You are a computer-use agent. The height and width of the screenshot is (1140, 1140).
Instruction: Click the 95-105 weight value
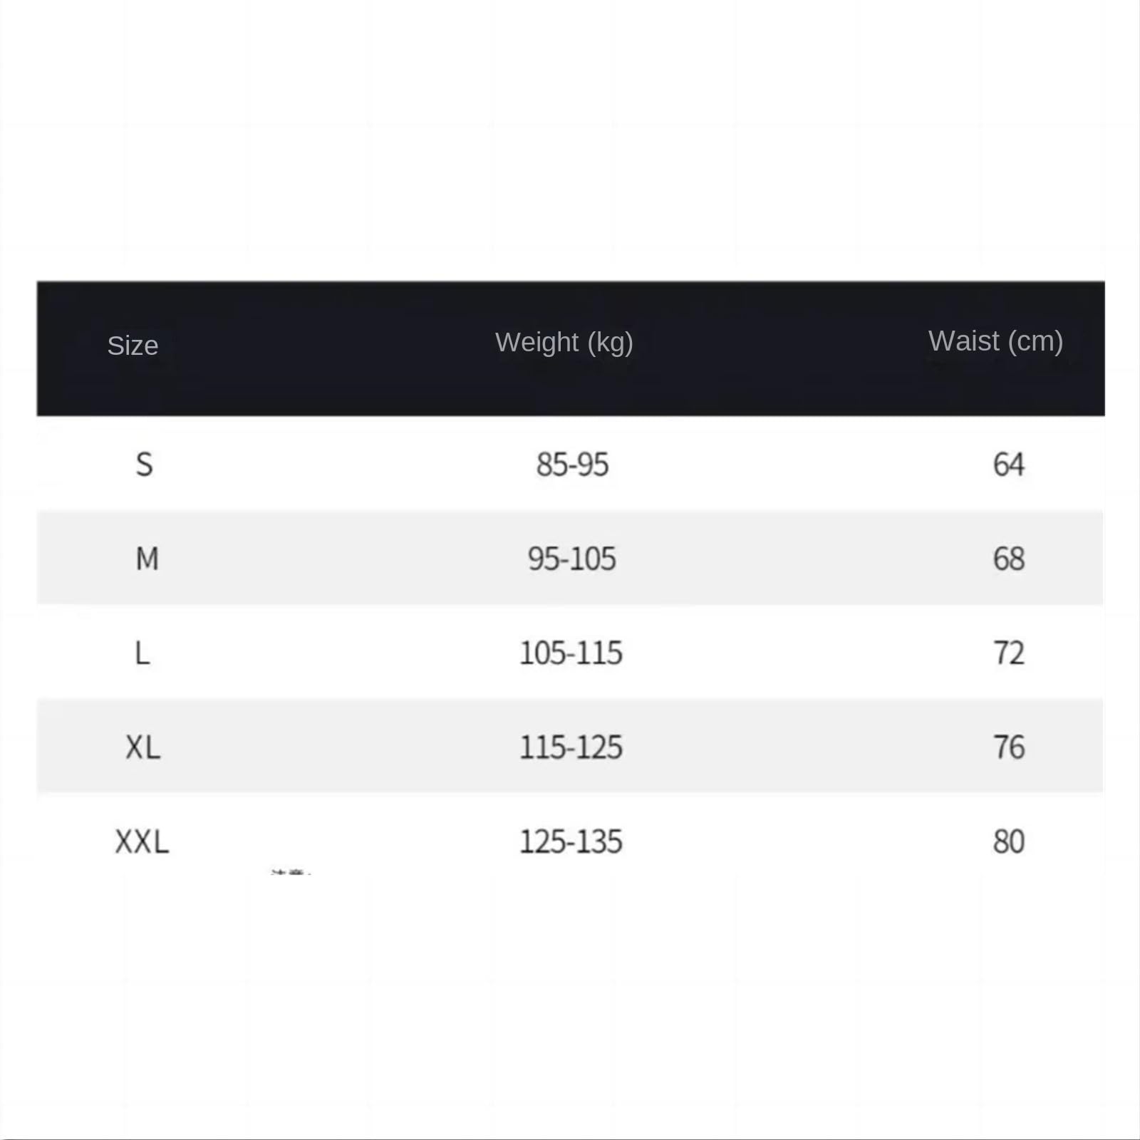pyautogui.click(x=571, y=559)
